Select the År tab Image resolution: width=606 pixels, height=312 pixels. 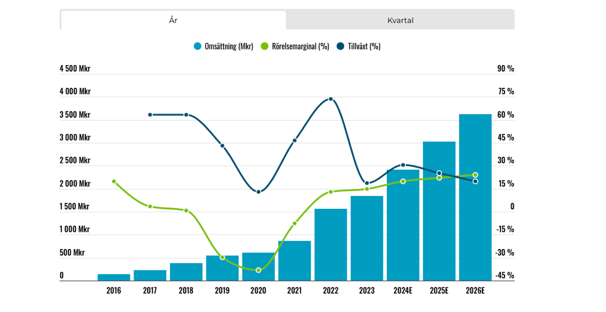(x=173, y=20)
